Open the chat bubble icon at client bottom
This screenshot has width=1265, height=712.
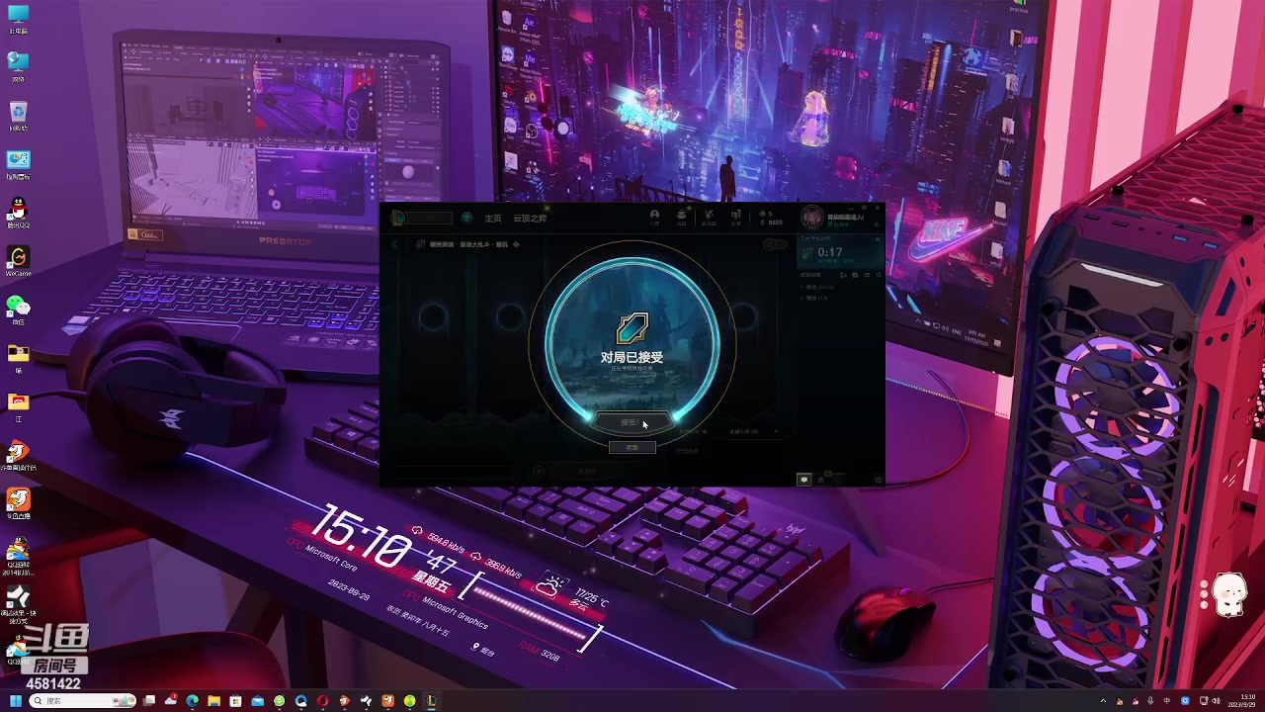[803, 479]
